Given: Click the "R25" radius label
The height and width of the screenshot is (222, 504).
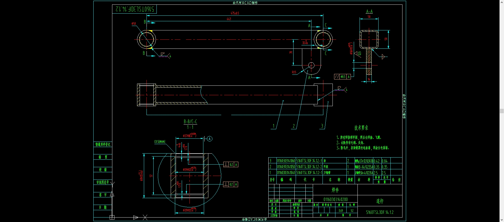Looking at the screenshot, I should [x=294, y=72].
